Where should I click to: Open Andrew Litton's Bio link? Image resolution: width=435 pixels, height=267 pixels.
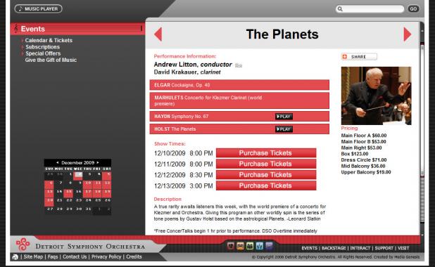pos(239,65)
